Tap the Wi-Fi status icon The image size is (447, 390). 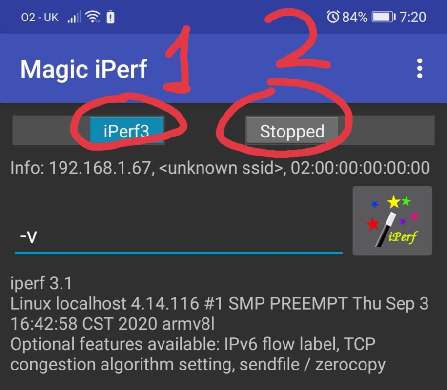(93, 17)
